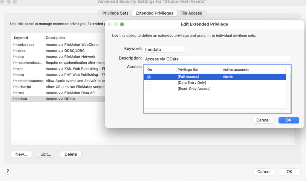The height and width of the screenshot is (181, 306).
Task: Select the [Full Access] privilege set name
Action: 188,77
